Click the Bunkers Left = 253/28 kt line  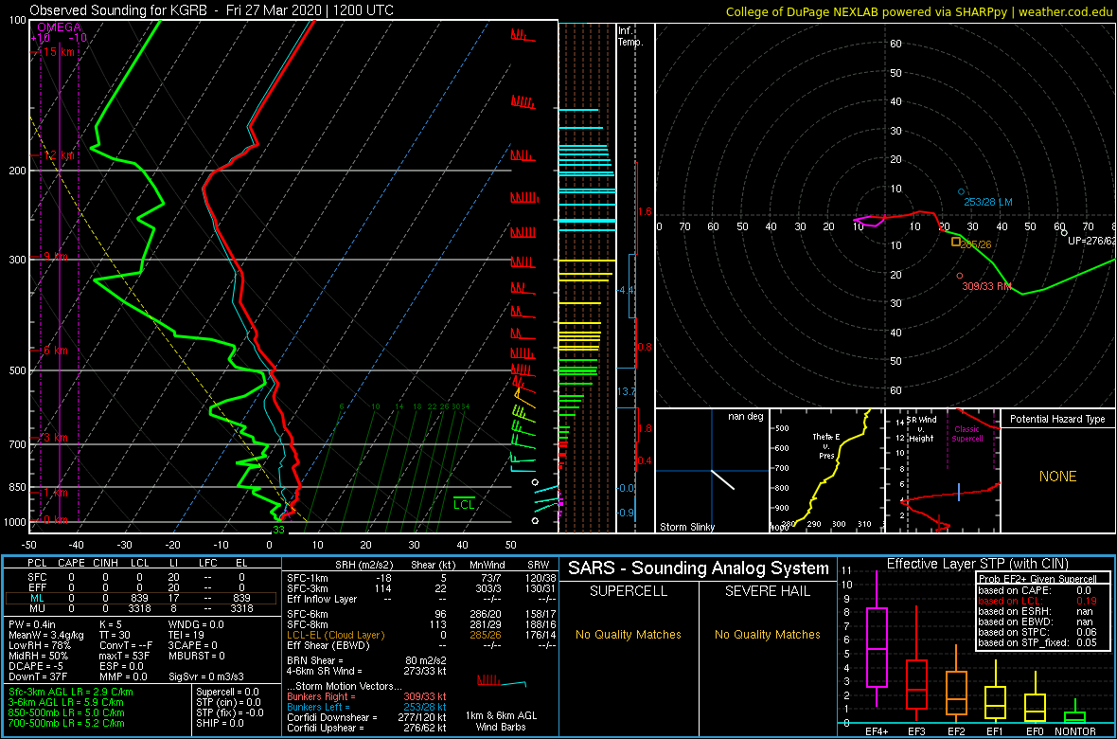367,706
